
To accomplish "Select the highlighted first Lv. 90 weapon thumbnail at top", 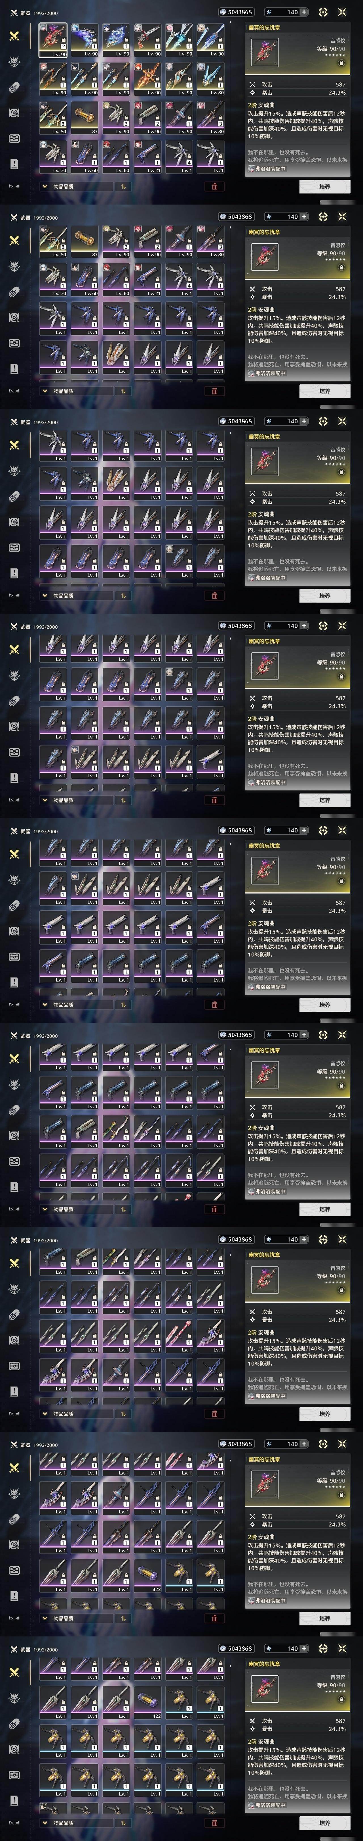I will (54, 39).
